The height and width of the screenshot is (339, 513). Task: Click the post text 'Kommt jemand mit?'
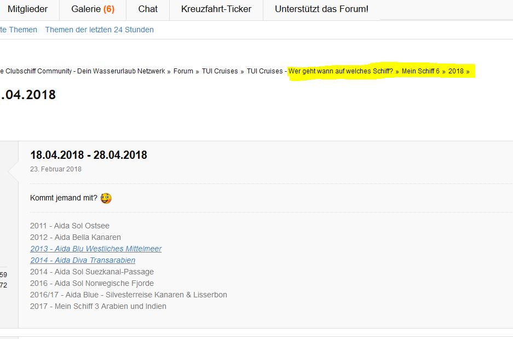click(x=64, y=198)
